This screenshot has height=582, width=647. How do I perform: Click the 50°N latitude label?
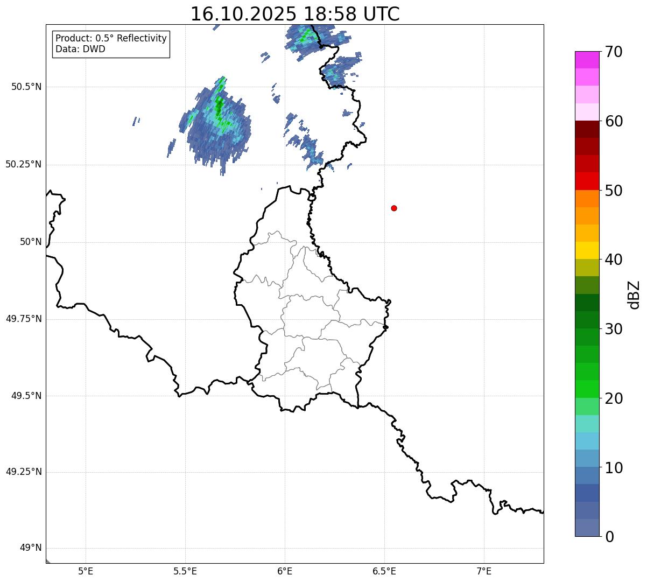pos(31,242)
